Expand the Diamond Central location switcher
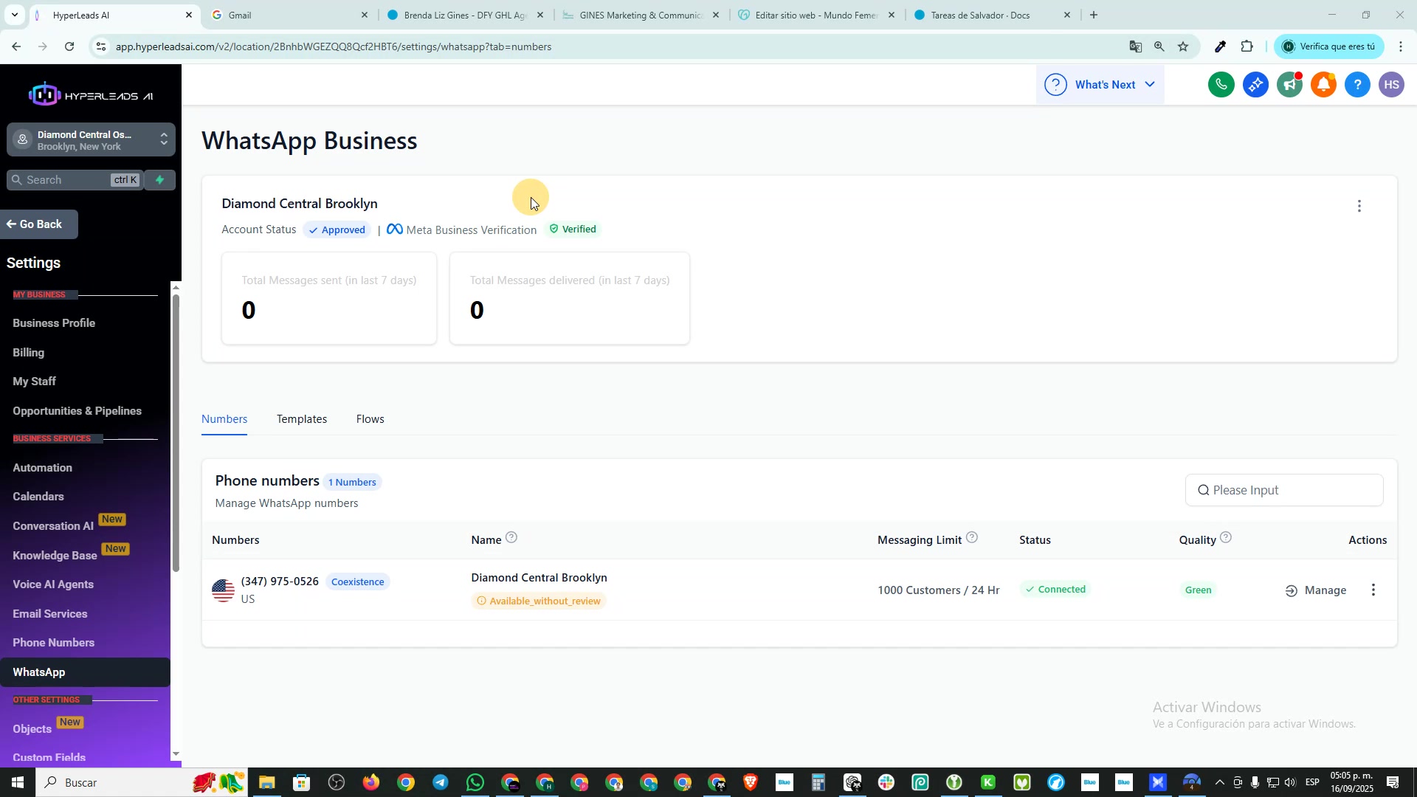 click(92, 140)
